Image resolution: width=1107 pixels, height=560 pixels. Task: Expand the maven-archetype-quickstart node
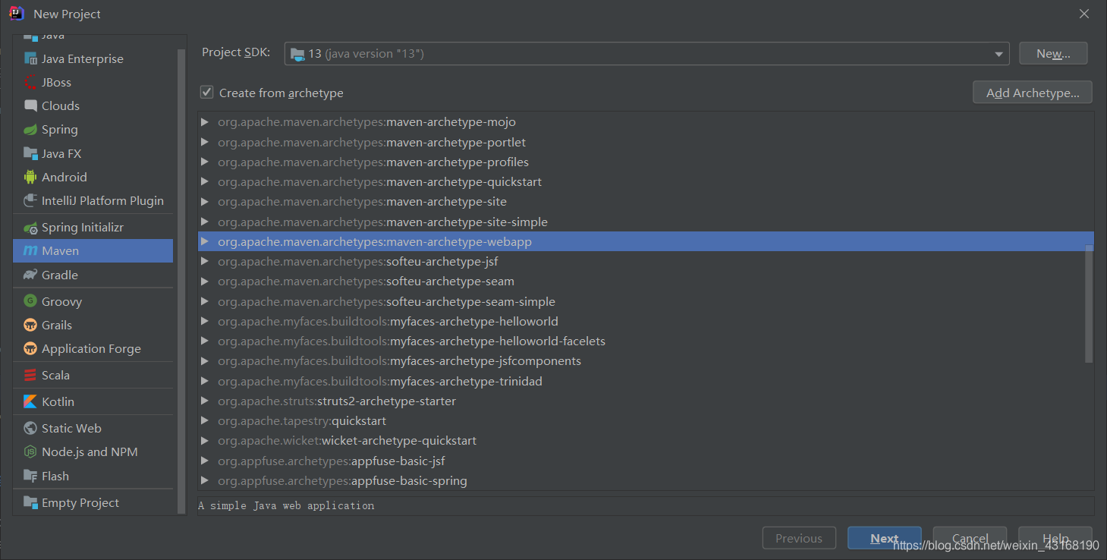(x=205, y=181)
